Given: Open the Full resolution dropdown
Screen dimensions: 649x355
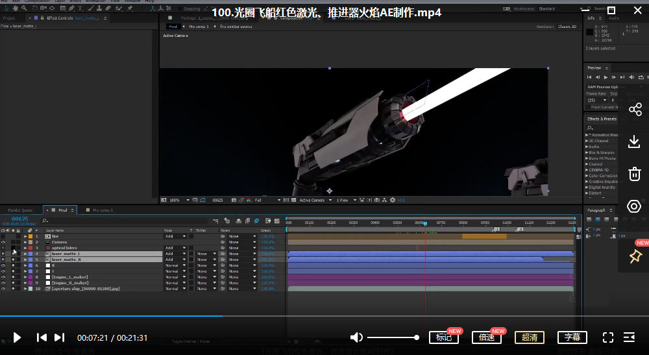Looking at the screenshot, I should (x=267, y=200).
